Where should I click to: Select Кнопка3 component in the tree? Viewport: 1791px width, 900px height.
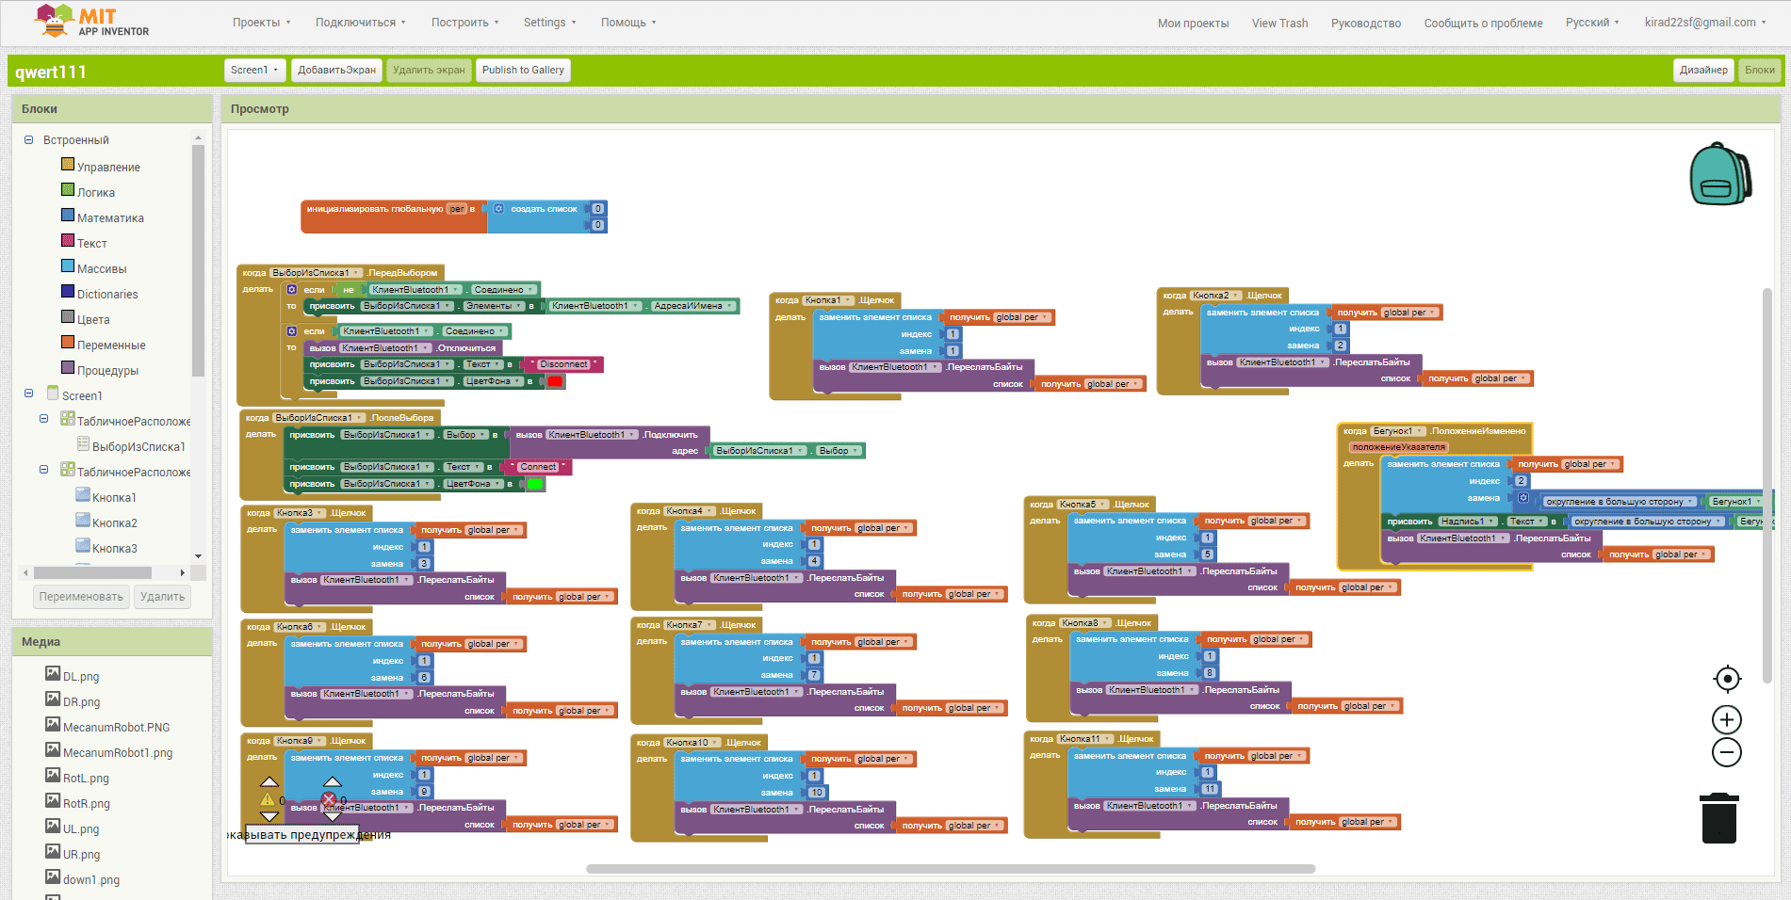click(114, 548)
